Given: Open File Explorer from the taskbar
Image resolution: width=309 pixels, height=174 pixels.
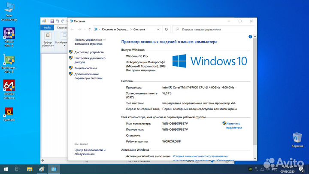Looking at the screenshot, I should point(30,169).
